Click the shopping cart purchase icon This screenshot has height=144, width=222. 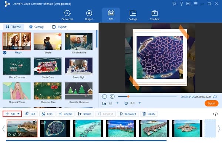pos(174,4)
